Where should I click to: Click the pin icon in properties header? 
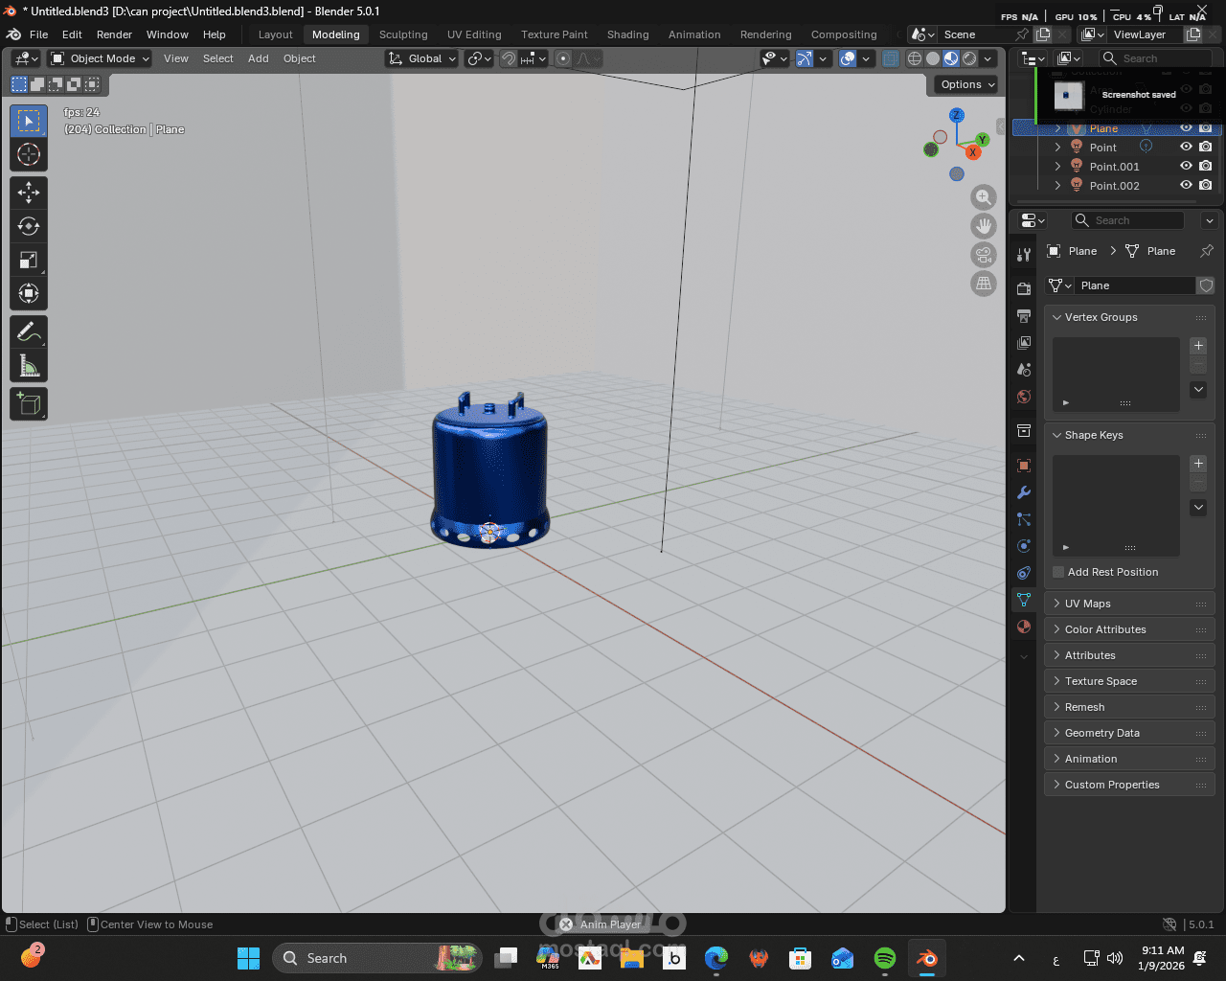[1207, 251]
